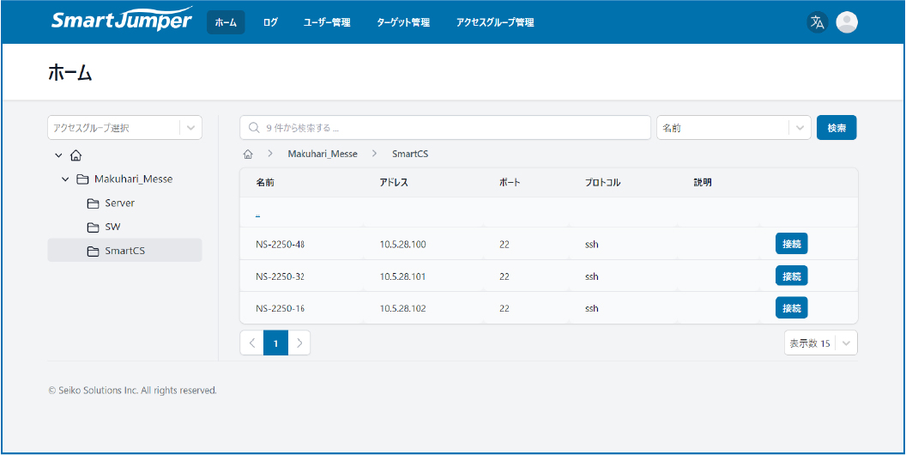Focus the 9 件から検索する search field
The width and height of the screenshot is (906, 455).
pos(445,128)
